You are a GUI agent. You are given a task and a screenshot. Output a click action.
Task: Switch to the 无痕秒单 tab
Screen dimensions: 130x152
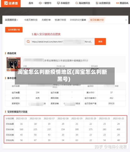pyautogui.click(x=46, y=20)
